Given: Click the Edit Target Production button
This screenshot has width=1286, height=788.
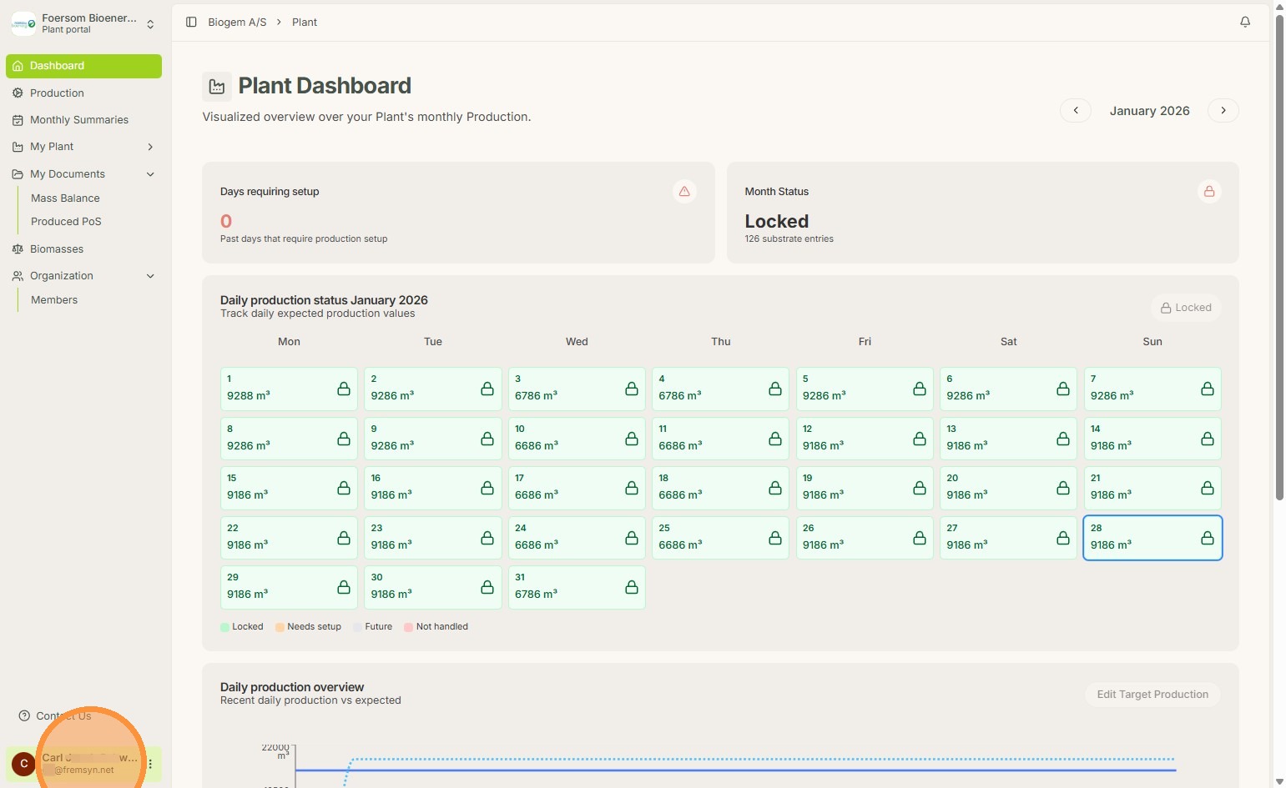Looking at the screenshot, I should tap(1152, 695).
